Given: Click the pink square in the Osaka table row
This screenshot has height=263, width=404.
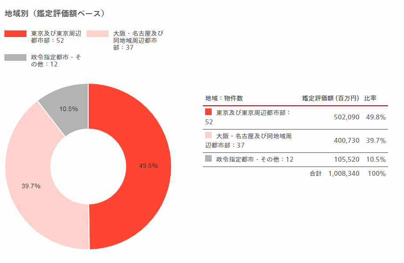Looking at the screenshot, I should pos(208,135).
